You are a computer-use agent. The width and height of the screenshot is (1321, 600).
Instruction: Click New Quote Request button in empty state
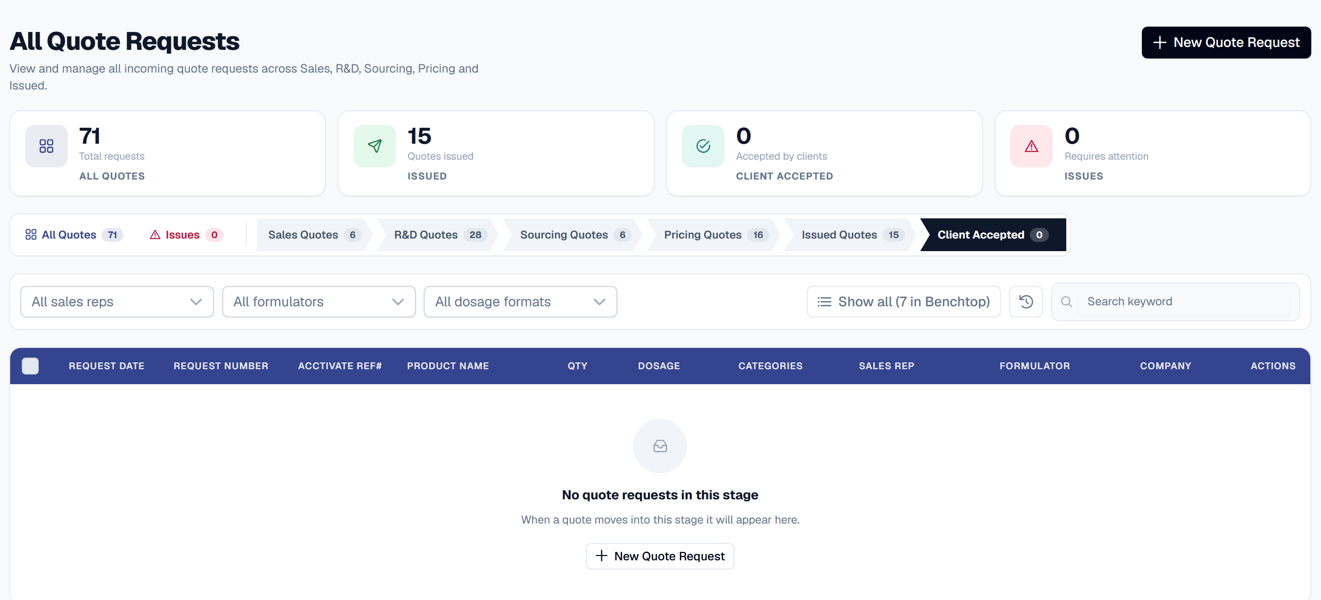coord(660,556)
